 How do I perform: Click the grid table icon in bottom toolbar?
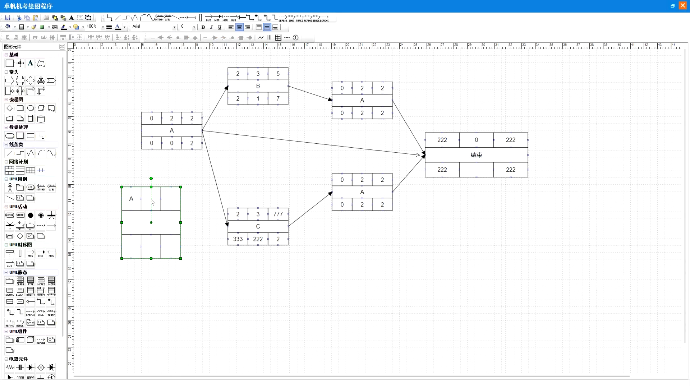278,37
